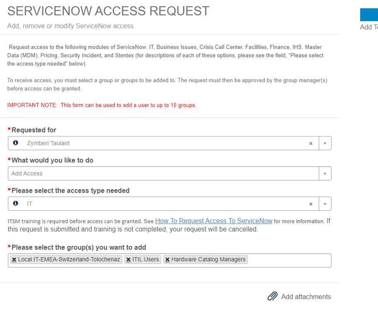Clear the IT access type selection
The height and width of the screenshot is (314, 378).
[310, 204]
